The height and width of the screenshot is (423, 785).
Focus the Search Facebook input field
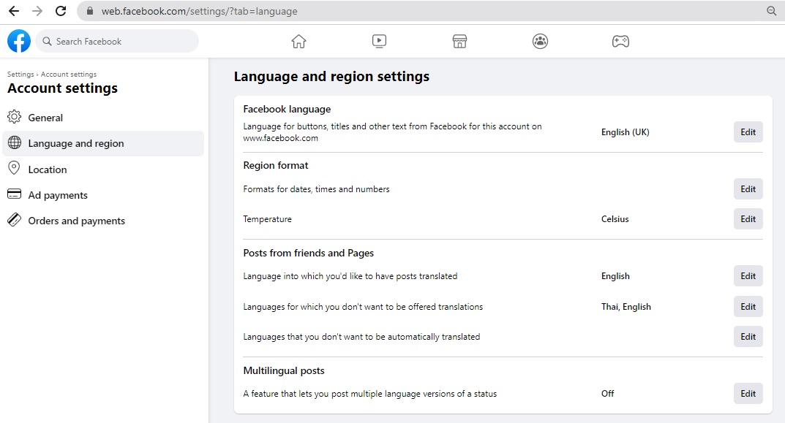tap(121, 42)
